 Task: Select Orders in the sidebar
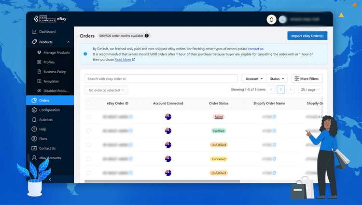coord(50,100)
